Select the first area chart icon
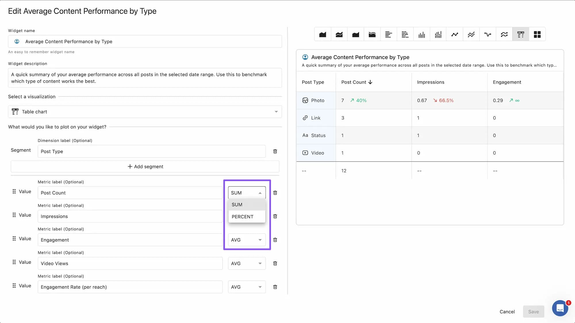The width and height of the screenshot is (575, 323). 323,34
